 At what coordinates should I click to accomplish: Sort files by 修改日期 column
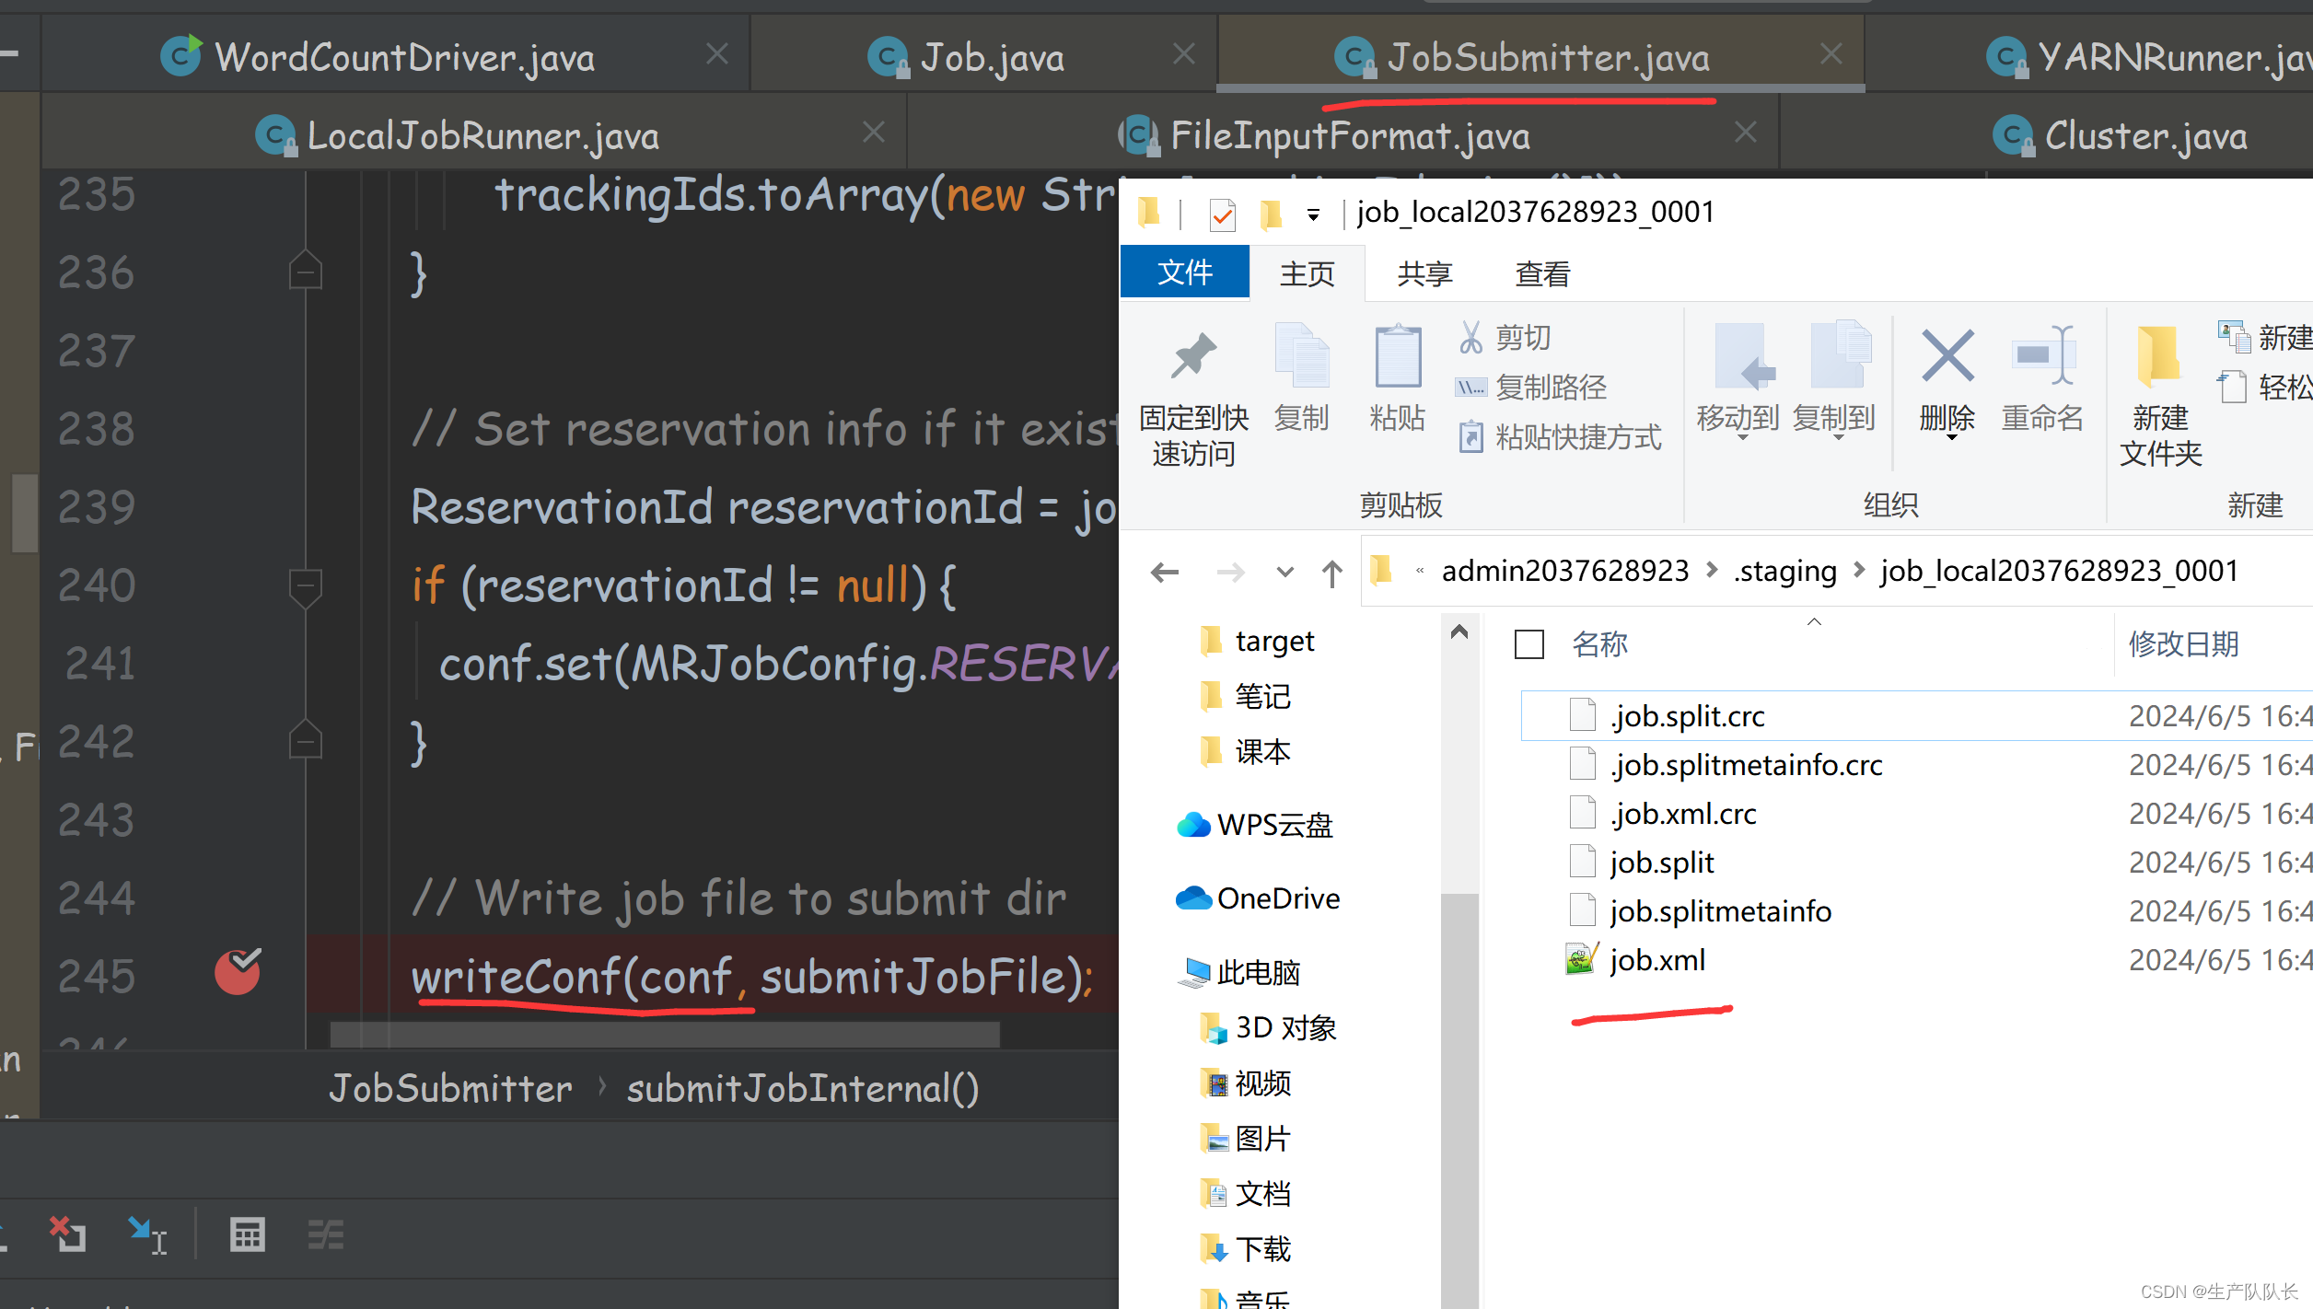pyautogui.click(x=2184, y=643)
